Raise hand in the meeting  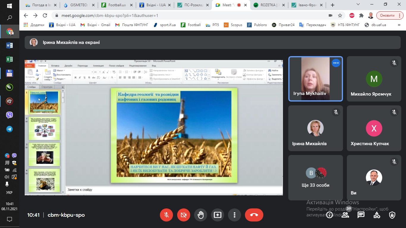point(201,215)
